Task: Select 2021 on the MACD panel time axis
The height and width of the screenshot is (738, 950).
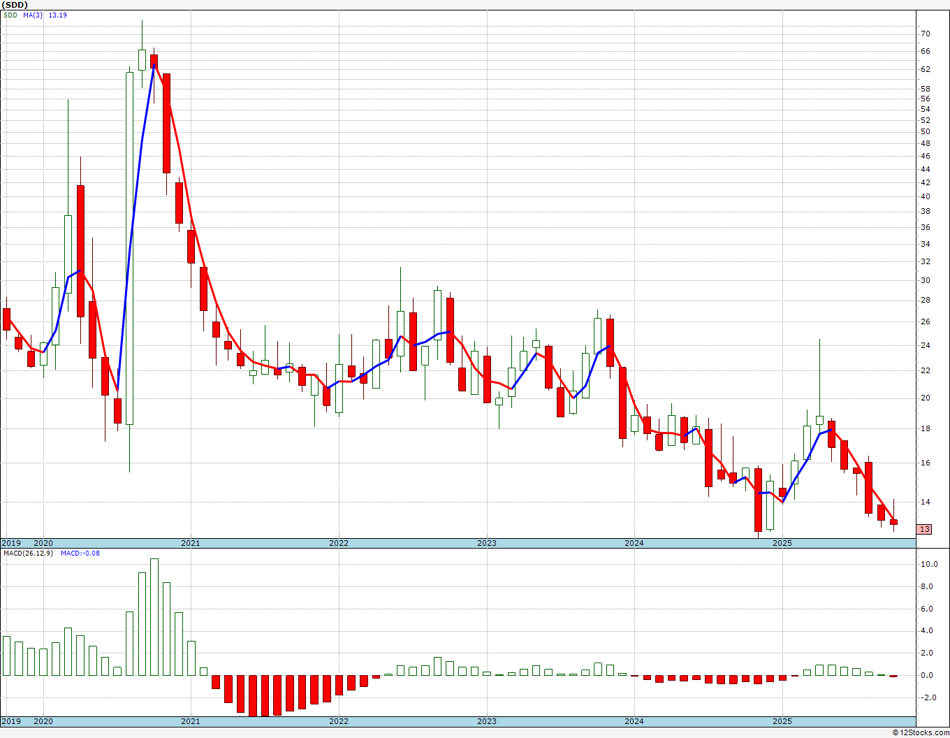Action: tap(191, 721)
